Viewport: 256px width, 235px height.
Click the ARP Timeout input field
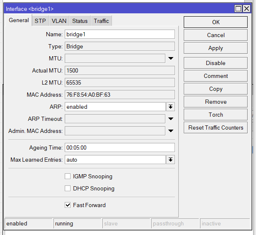tap(115, 119)
